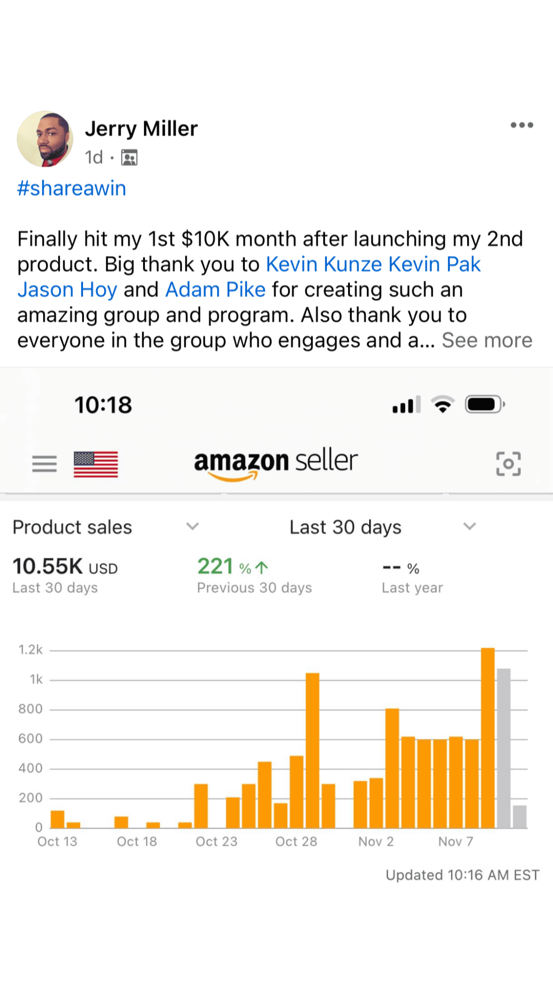Viewport: 553px width, 983px height.
Task: Tap the US flag marketplace icon
Action: pos(96,464)
